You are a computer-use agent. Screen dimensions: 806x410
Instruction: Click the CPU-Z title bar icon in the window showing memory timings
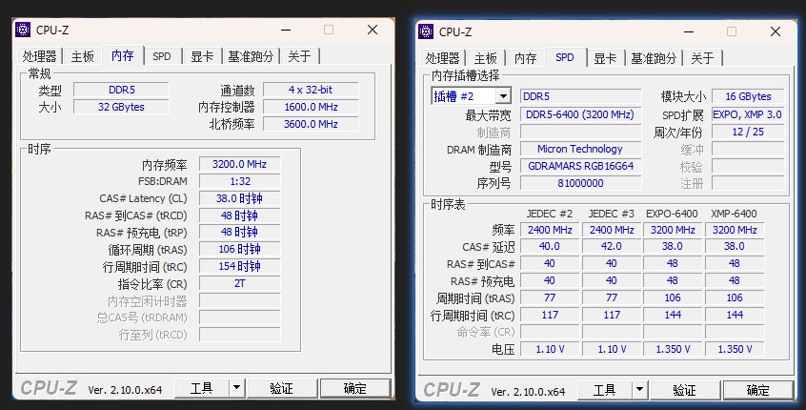click(x=23, y=30)
